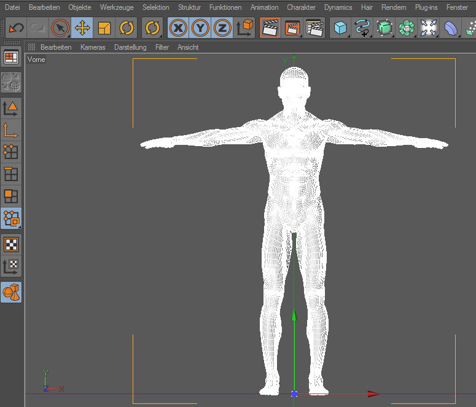This screenshot has height=407, width=476.
Task: Select the Scale tool
Action: [104, 28]
